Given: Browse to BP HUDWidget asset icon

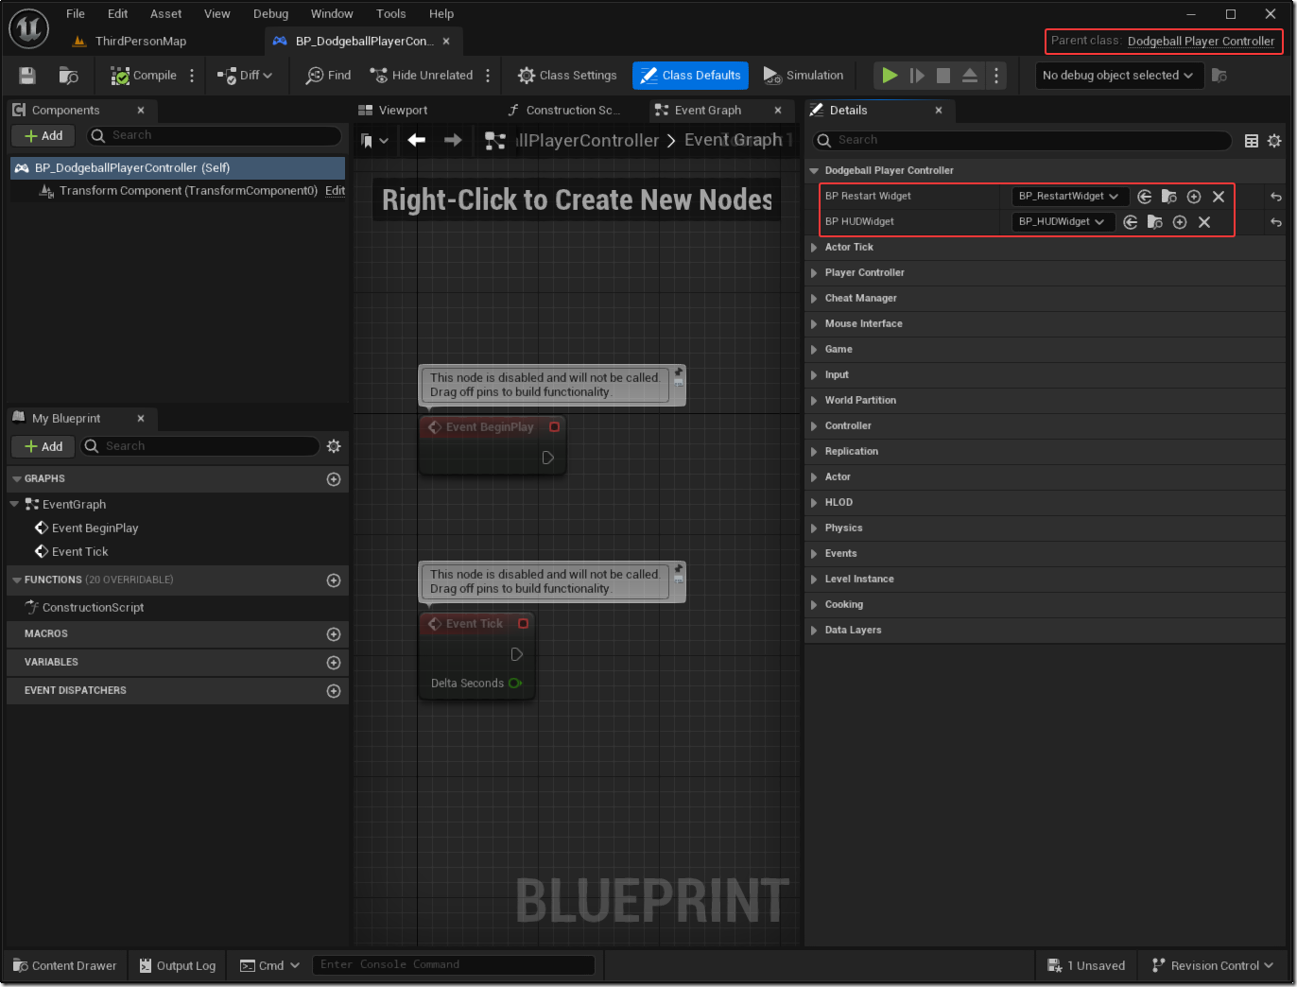Looking at the screenshot, I should tap(1155, 222).
